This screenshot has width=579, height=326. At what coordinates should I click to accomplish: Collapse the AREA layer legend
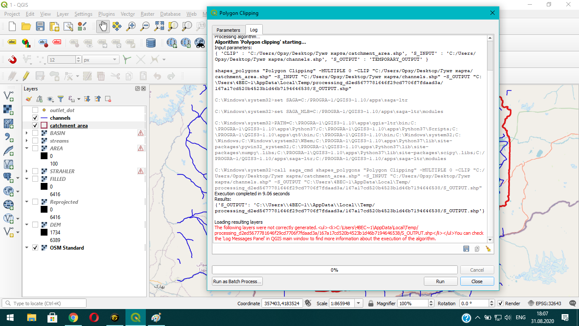(27, 149)
